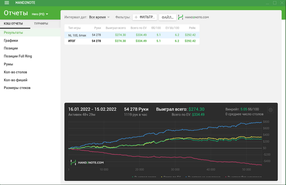Sort by the Выиграл всего column header
The image size is (286, 185).
pyautogui.click(x=116, y=28)
